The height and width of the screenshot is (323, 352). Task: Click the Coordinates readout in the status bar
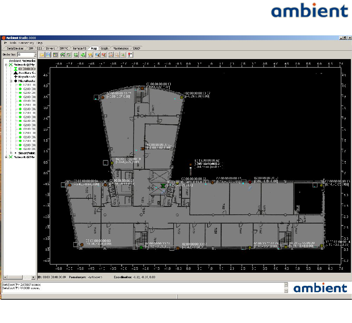coord(135,277)
